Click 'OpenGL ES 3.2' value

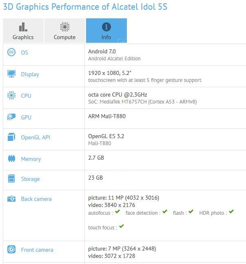tap(106, 136)
